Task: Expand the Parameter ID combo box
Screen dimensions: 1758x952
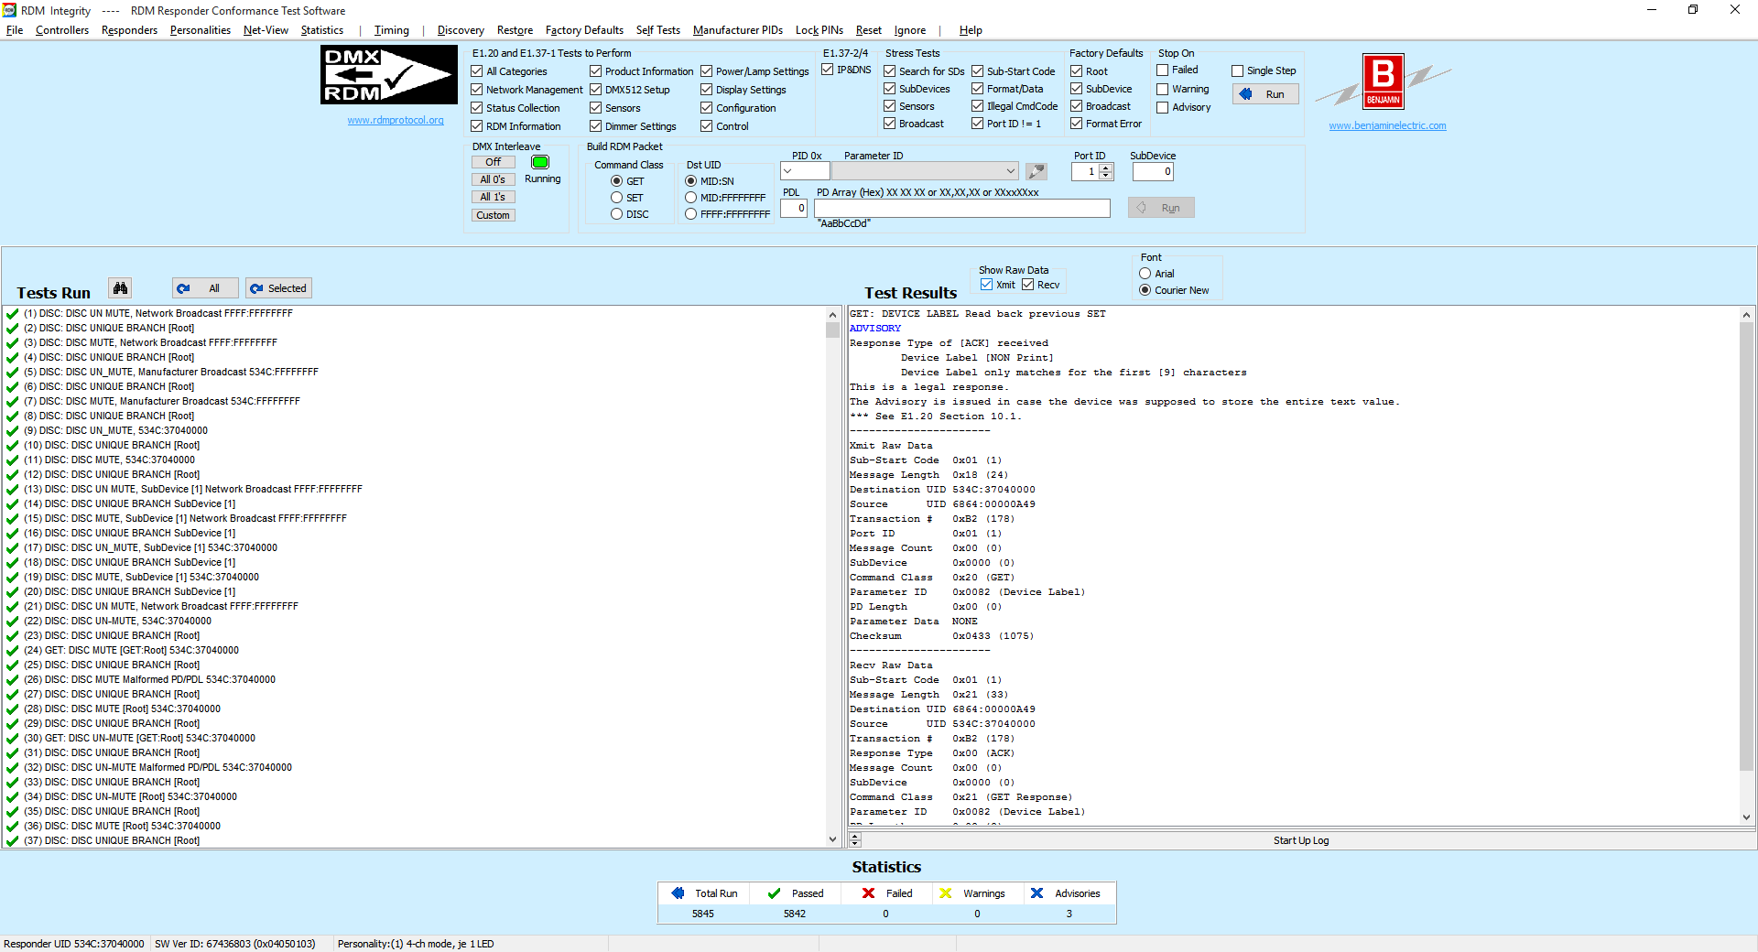Action: tap(1010, 171)
